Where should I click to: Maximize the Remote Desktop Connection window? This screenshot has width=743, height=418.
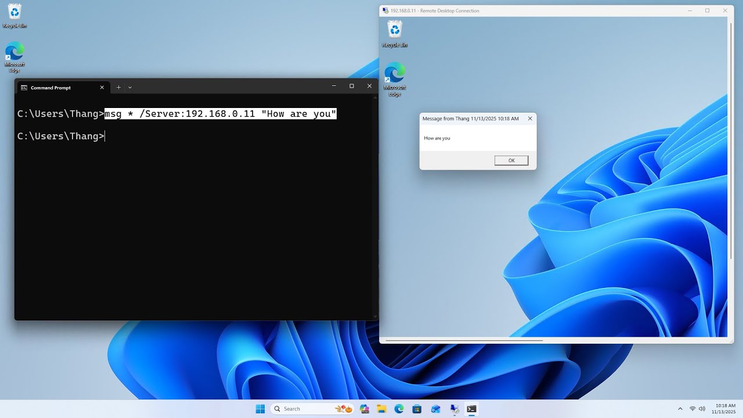pyautogui.click(x=707, y=10)
